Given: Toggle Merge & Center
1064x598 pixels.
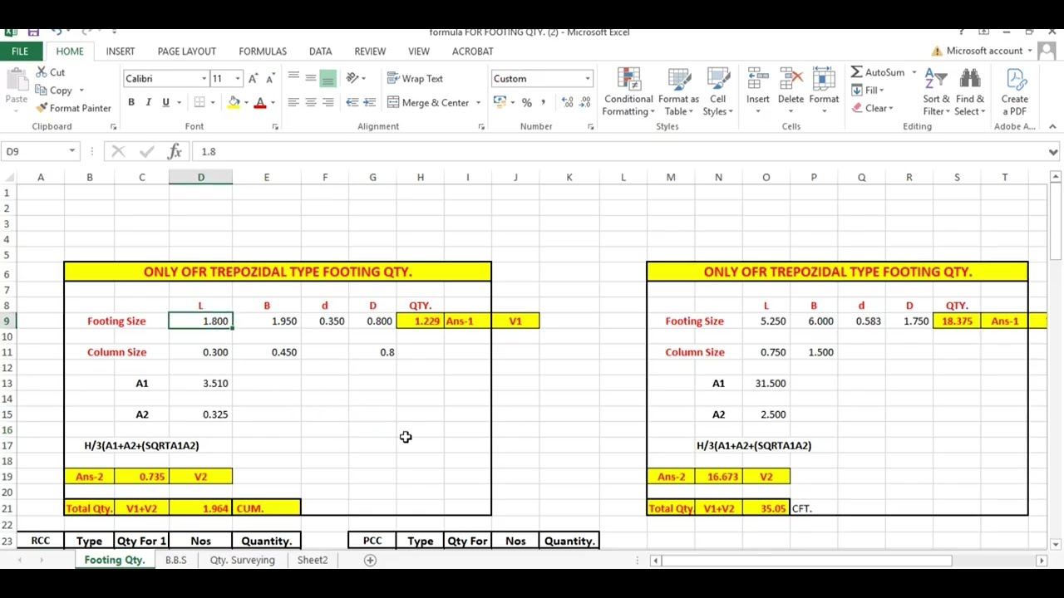Looking at the screenshot, I should [428, 102].
